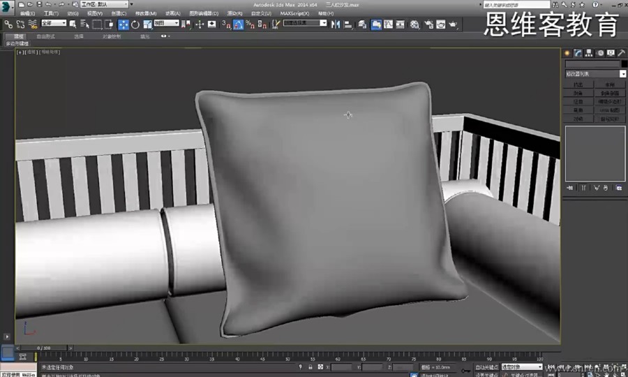Open the workspace selector dropdown

103,4
